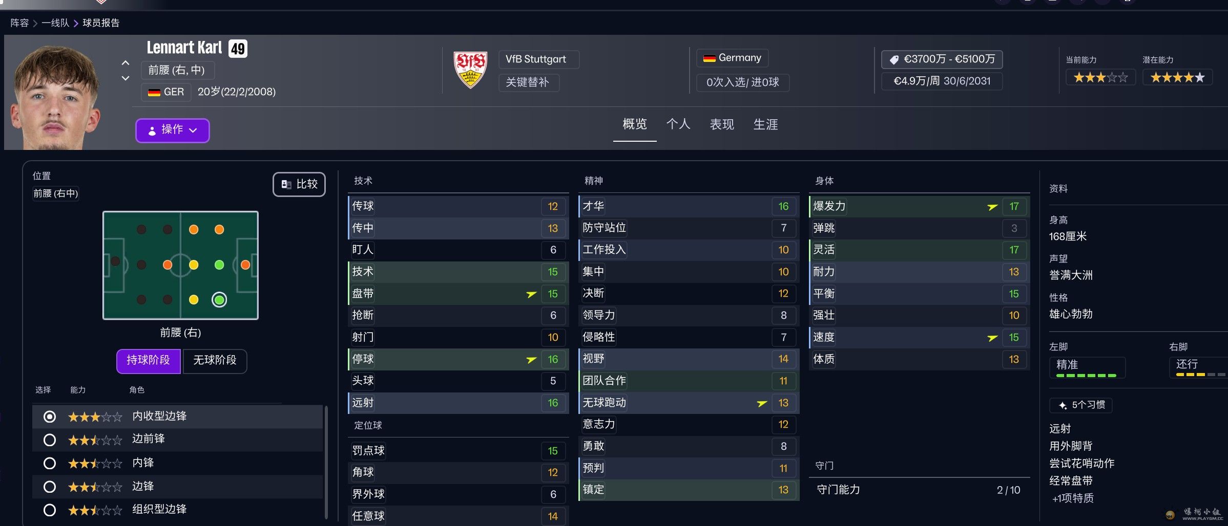Select the highlighted green position dot on pitch
The height and width of the screenshot is (526, 1228).
tap(219, 299)
